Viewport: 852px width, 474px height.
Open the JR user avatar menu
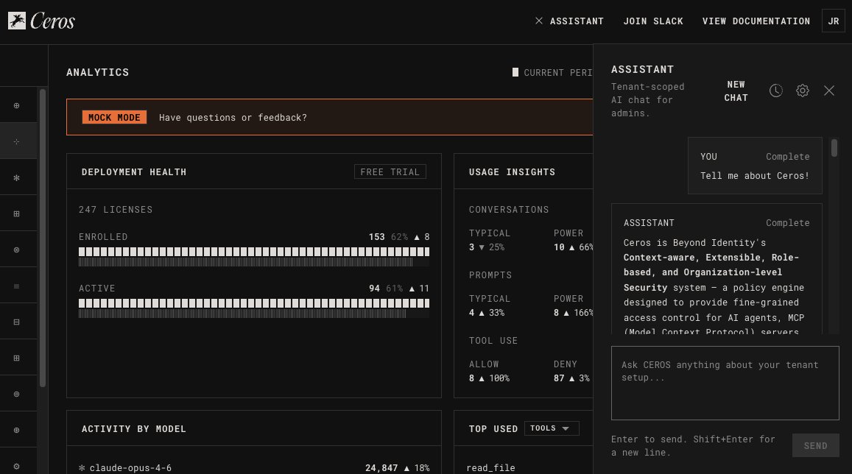[x=833, y=21]
